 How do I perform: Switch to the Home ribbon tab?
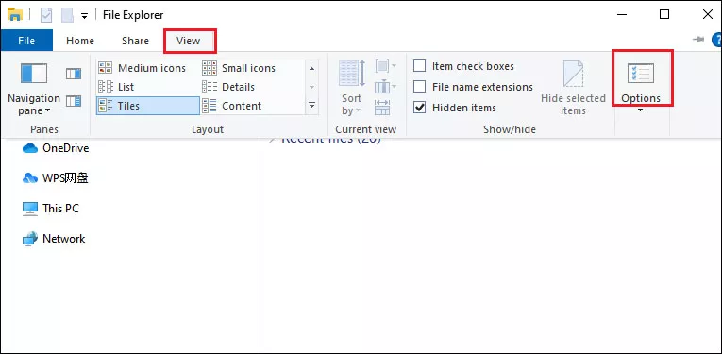pyautogui.click(x=80, y=41)
